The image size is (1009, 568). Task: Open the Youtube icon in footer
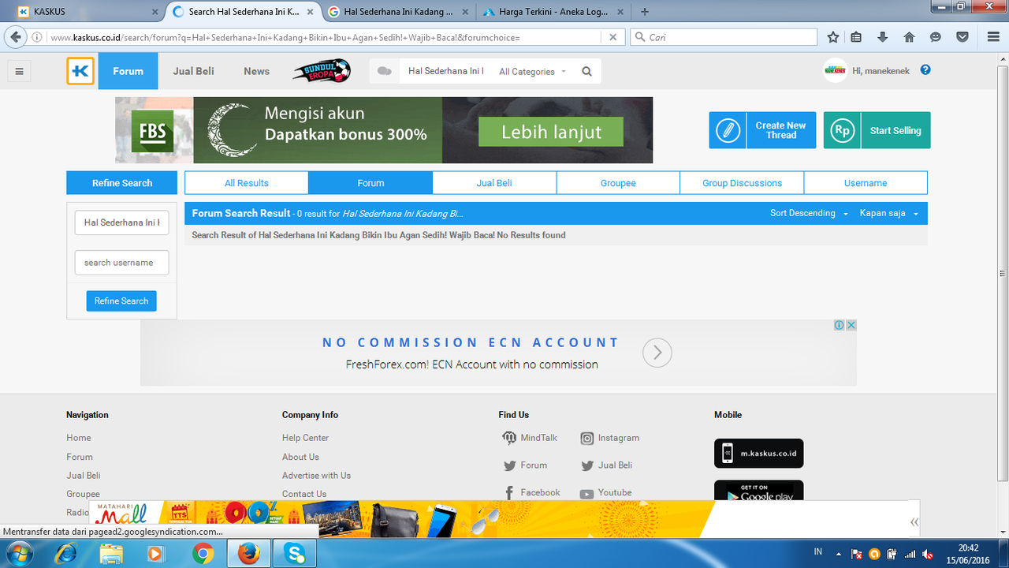pos(587,494)
